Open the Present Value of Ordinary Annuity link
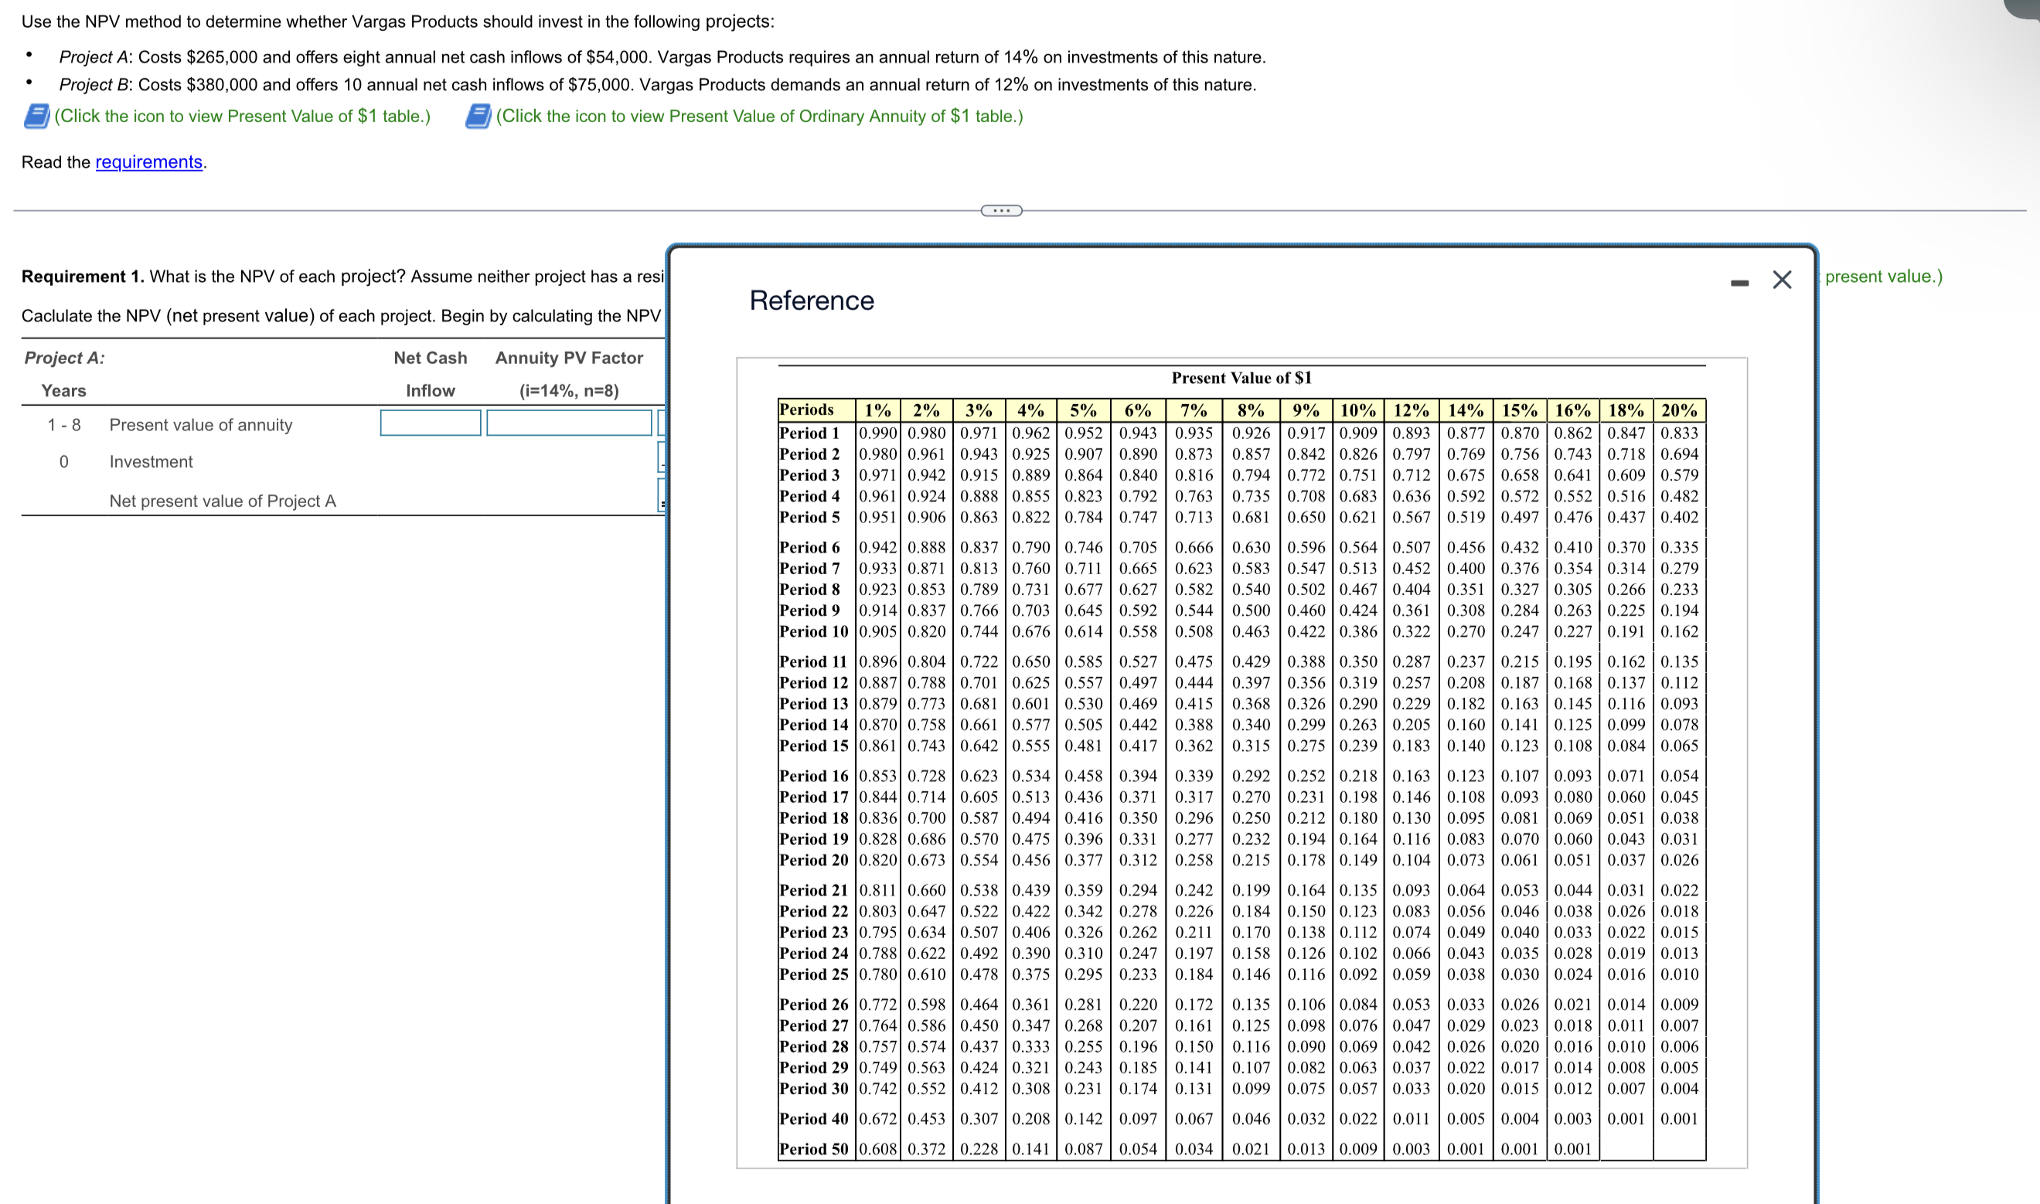The width and height of the screenshot is (2040, 1204). (x=758, y=116)
